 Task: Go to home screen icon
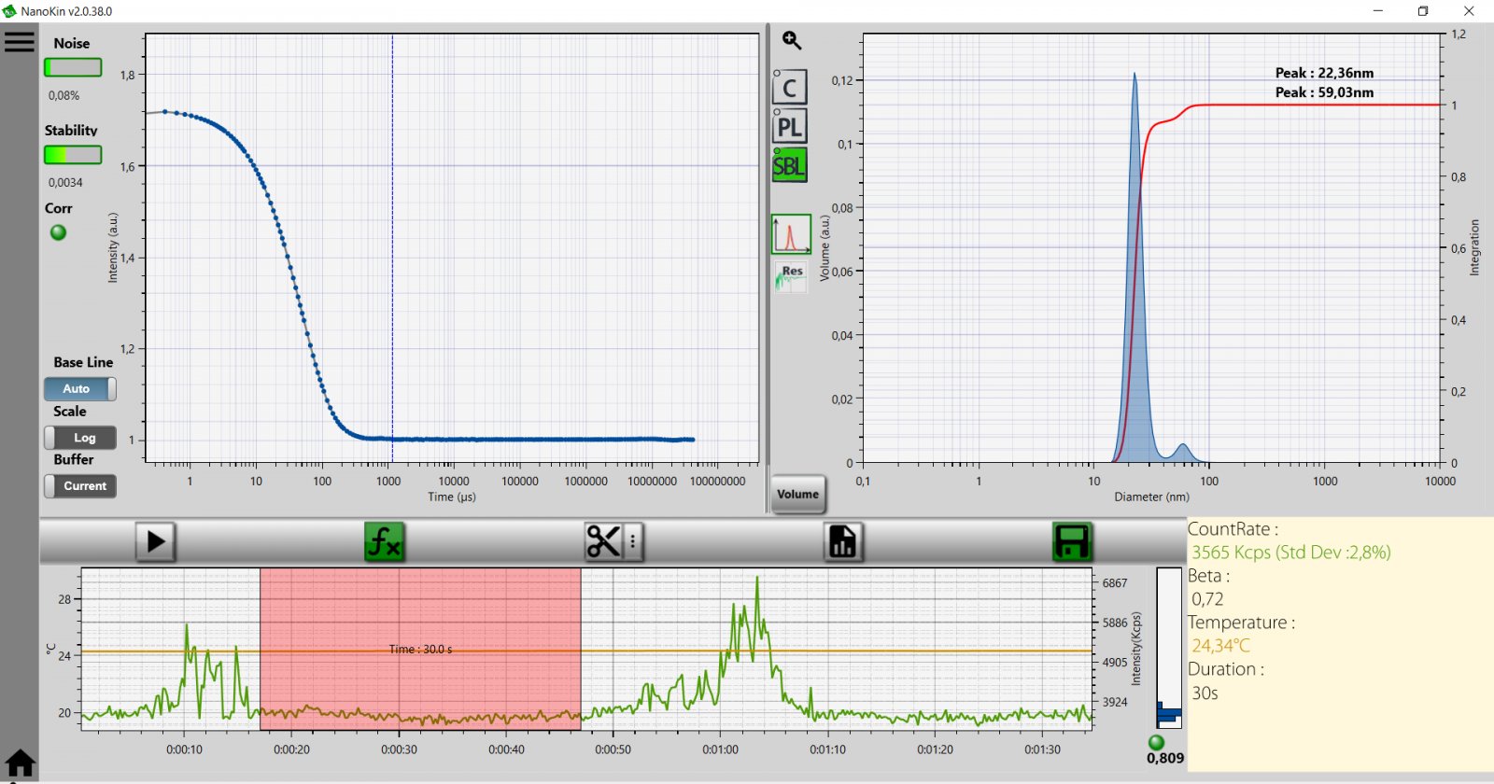pos(20,763)
